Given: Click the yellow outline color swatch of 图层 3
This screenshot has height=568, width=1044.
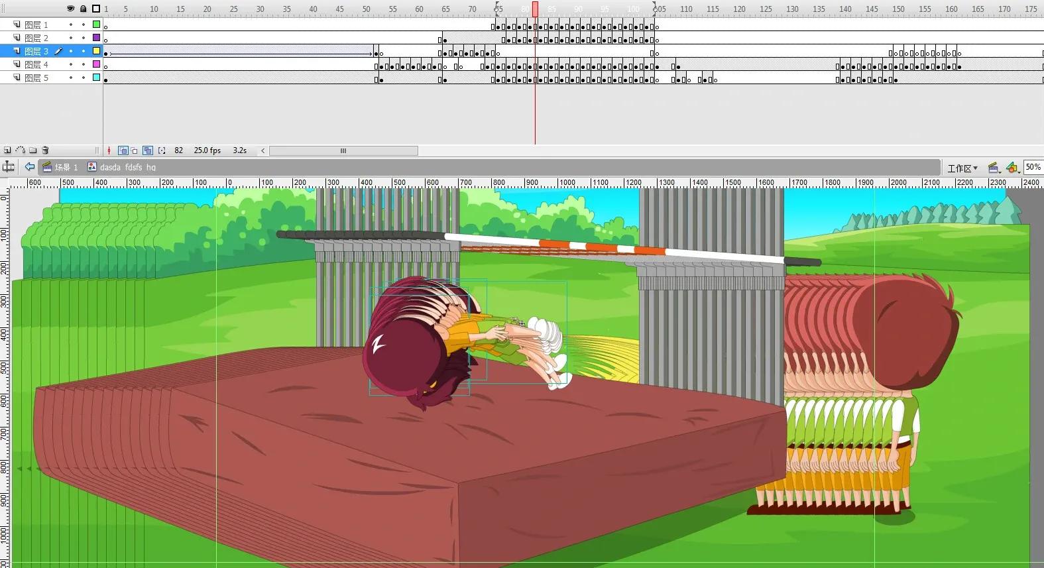Looking at the screenshot, I should tap(96, 51).
